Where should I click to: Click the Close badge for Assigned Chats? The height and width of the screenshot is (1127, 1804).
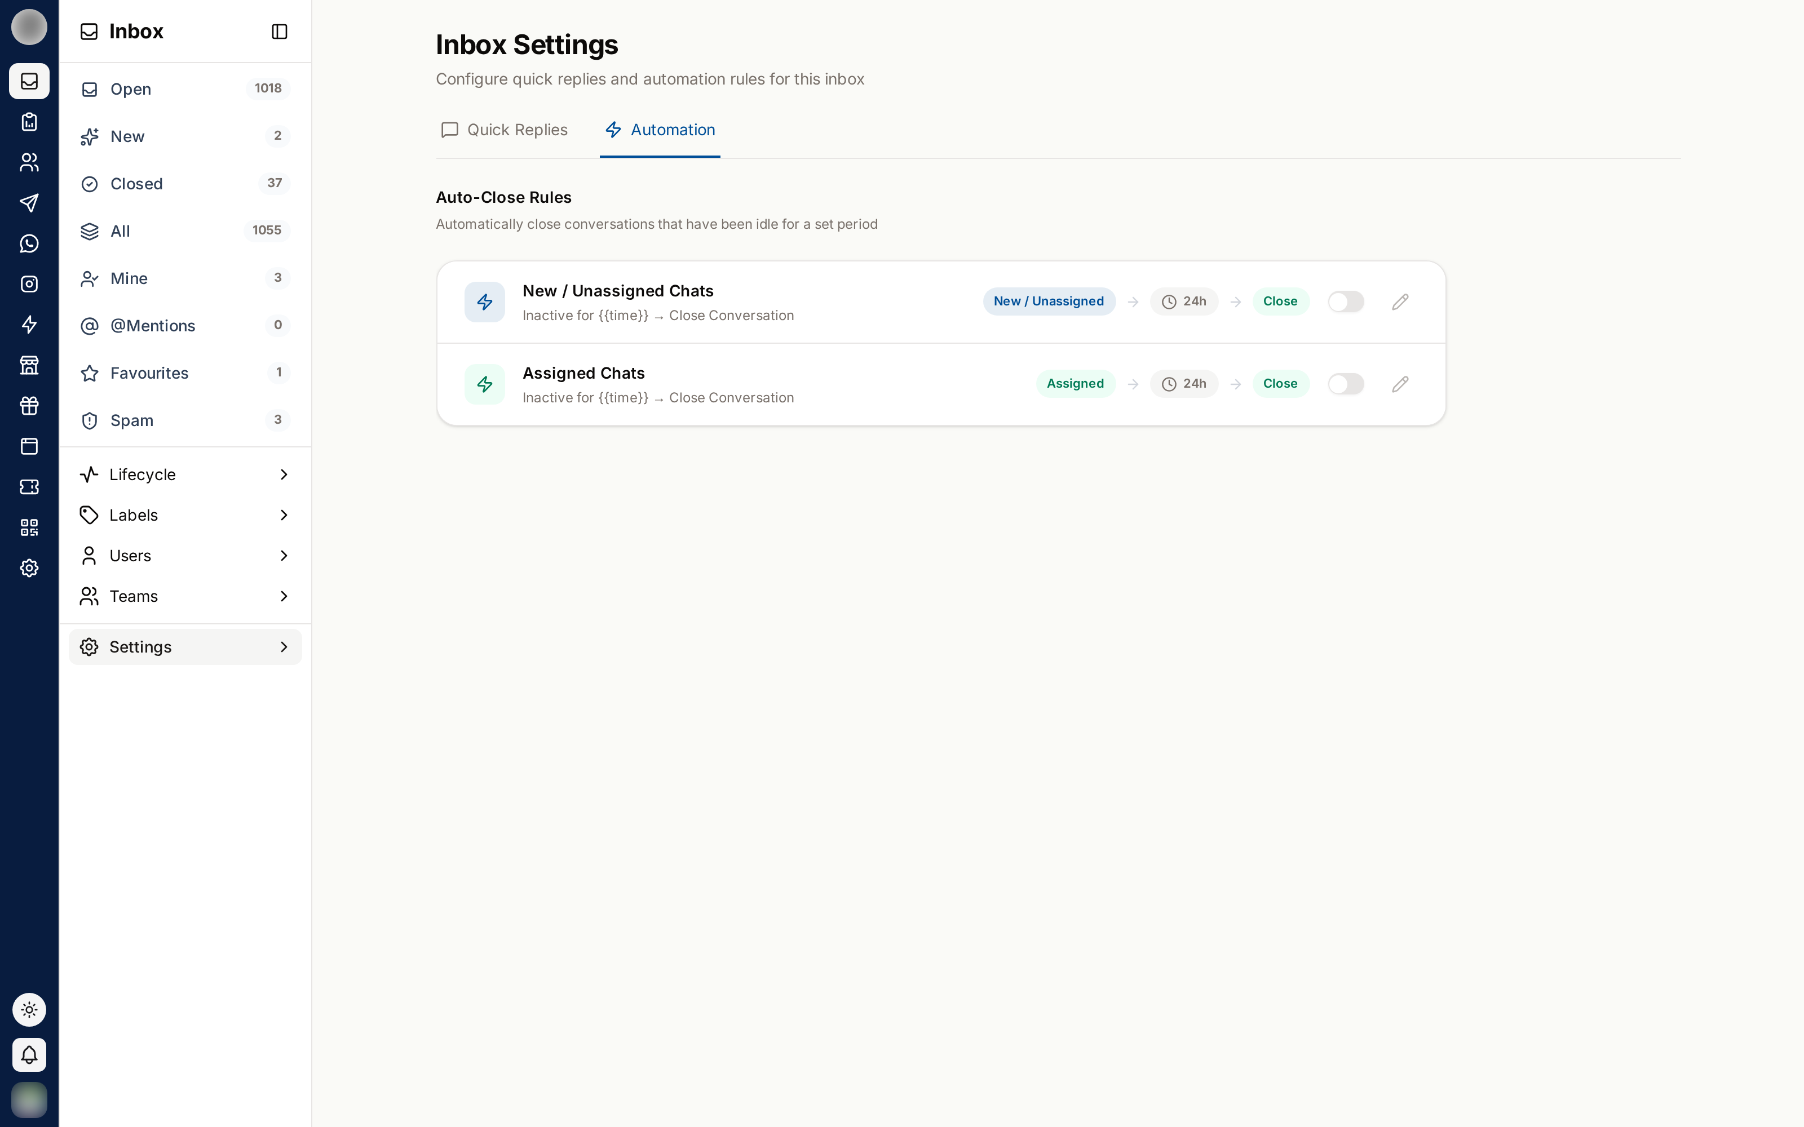(x=1280, y=384)
